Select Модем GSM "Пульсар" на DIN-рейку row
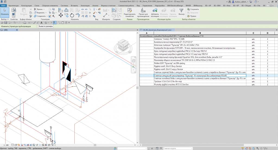Screen dimensions: 278x150 [x=208, y=63]
